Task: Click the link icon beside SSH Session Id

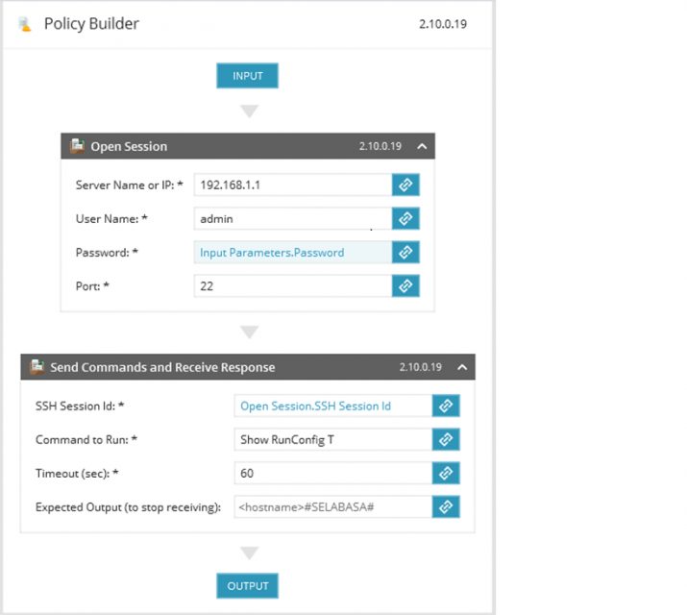Action: pos(446,406)
